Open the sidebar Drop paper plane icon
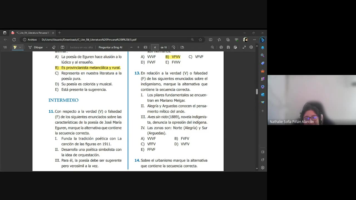 pyautogui.click(x=263, y=102)
